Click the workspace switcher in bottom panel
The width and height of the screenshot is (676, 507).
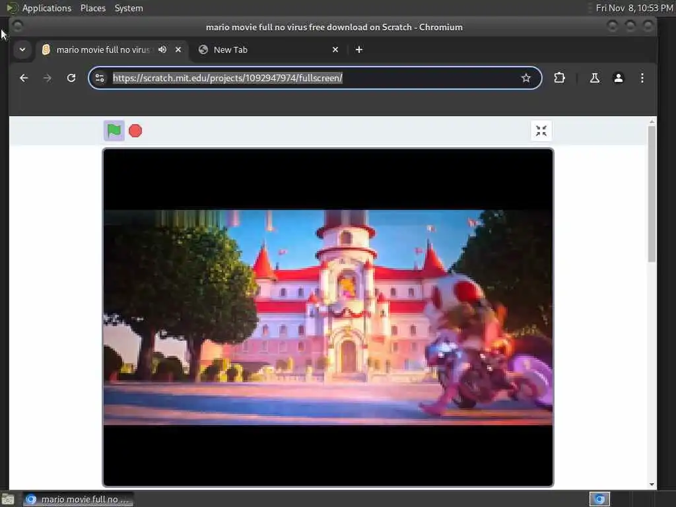tap(599, 499)
